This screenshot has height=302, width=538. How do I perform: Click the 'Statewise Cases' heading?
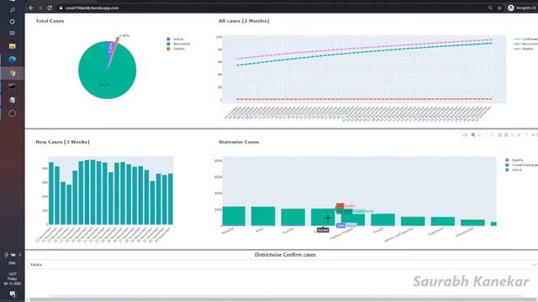point(239,142)
